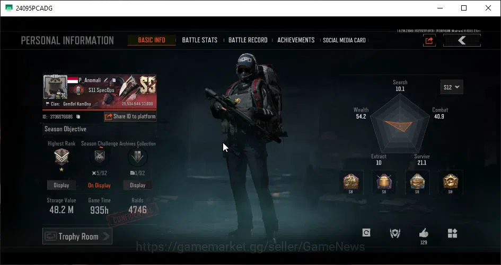Click the Season Challenge badge icon
Screen dimensions: 501x265
coord(99,157)
